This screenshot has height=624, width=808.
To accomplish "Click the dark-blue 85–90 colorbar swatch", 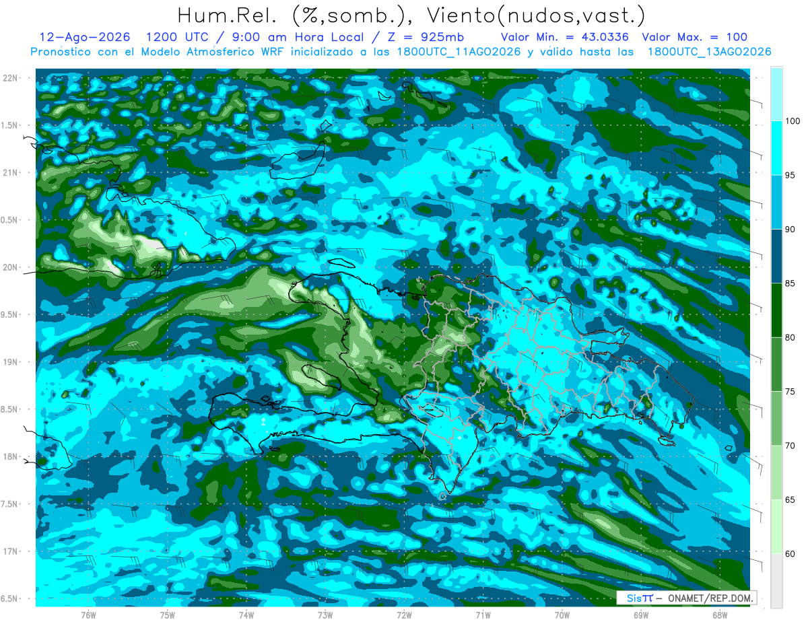I will click(x=776, y=256).
